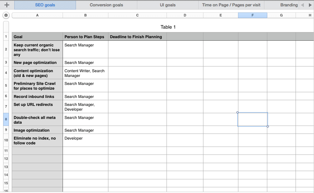The height and width of the screenshot is (193, 314).
Task: Select row 10 header
Action: click(6, 140)
